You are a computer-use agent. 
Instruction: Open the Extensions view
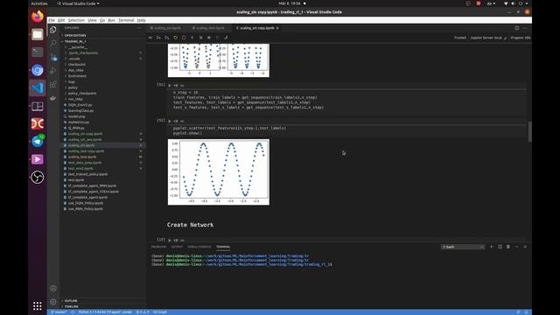point(52,85)
